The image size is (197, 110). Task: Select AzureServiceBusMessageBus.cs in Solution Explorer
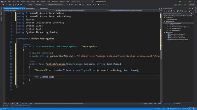tap(180, 27)
